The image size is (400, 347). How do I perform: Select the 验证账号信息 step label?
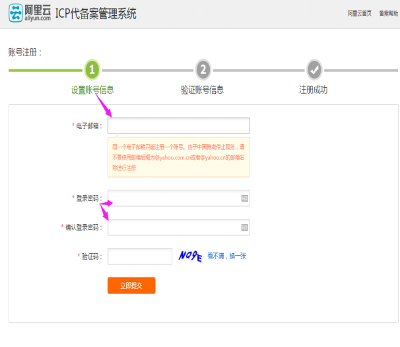(202, 90)
